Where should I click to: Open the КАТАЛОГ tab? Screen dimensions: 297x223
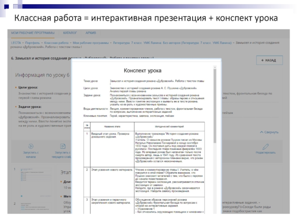click(70, 33)
